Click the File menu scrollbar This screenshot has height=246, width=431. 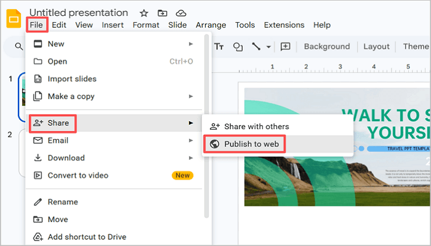pos(206,126)
